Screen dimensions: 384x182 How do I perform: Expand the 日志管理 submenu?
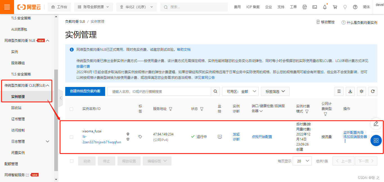[x=48, y=142]
